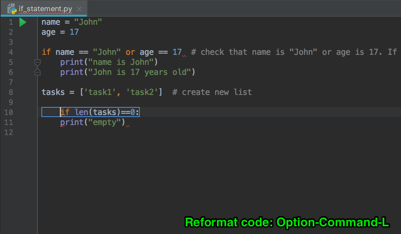This screenshot has height=234, width=401.
Task: Click the word tasks on line 8
Action: pyautogui.click(x=53, y=92)
